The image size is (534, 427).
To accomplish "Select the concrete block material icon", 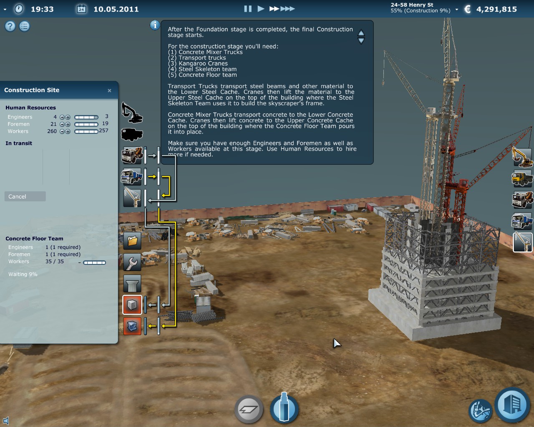I will [132, 305].
